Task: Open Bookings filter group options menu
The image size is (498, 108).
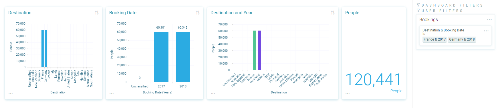Action: coord(489,20)
